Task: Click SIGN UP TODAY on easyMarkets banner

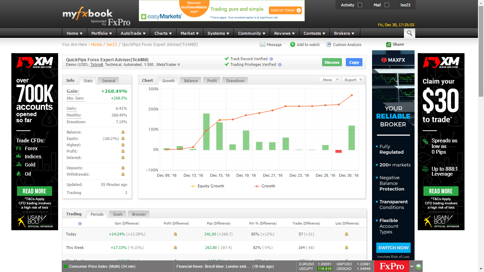Action: (x=285, y=10)
